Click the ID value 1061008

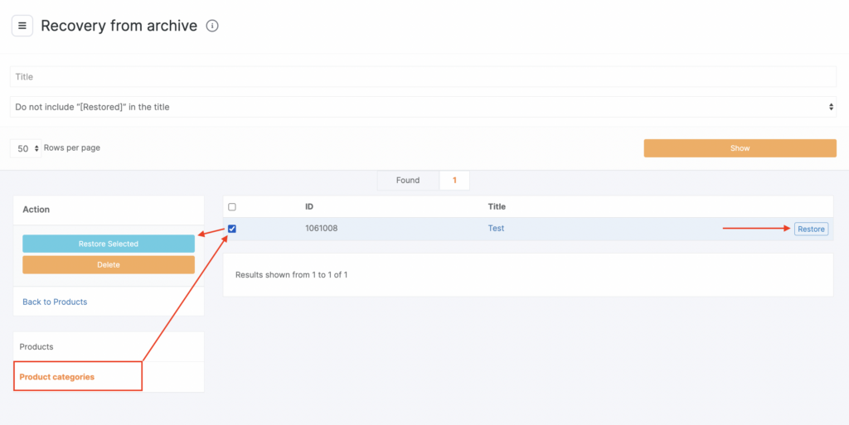(x=322, y=229)
